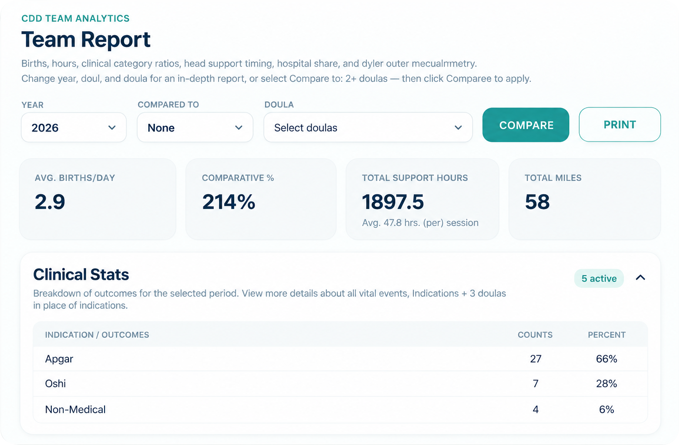Click the 5 active badge
Viewport: 679px width, 445px height.
[x=599, y=278]
